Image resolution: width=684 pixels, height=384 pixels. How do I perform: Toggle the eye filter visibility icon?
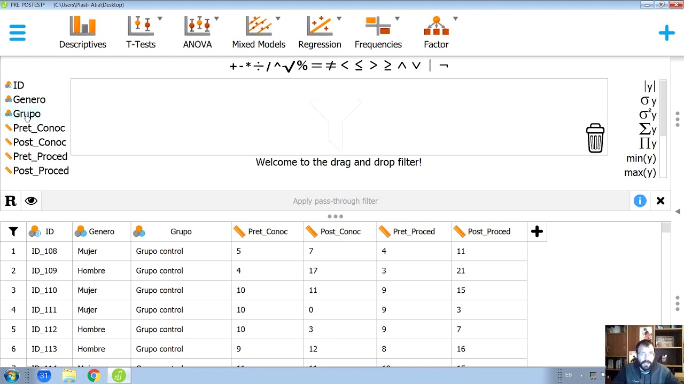31,201
